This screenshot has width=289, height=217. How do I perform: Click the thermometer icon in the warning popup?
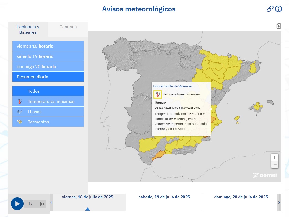(158, 94)
